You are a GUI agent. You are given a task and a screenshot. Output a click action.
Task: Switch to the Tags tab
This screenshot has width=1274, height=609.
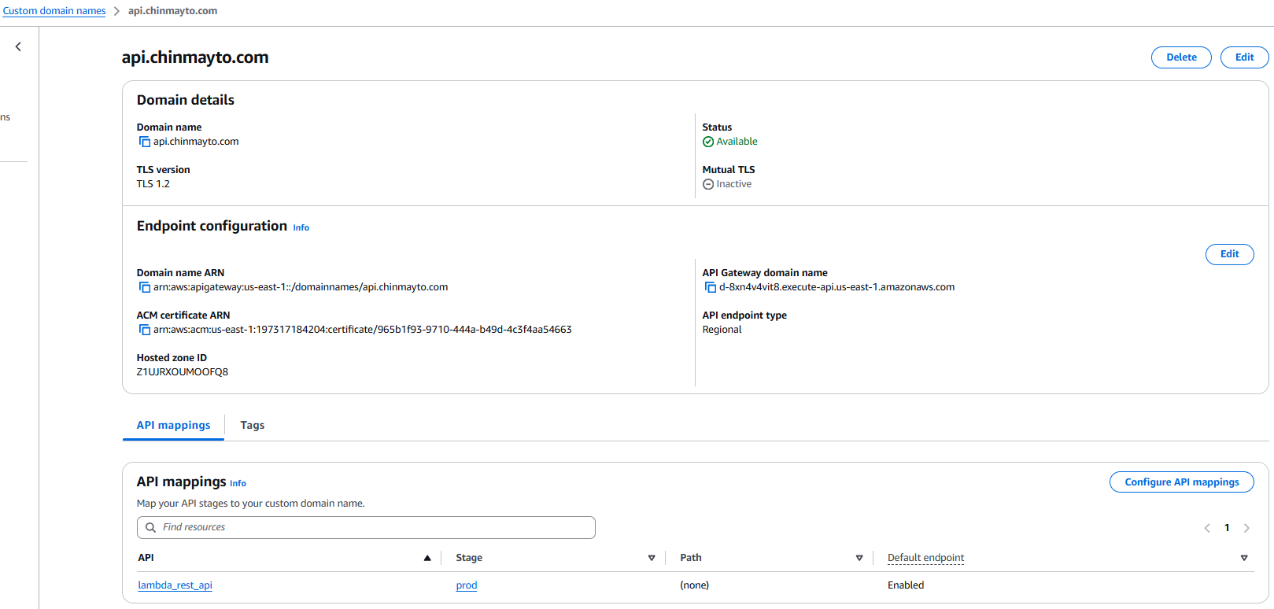click(253, 425)
